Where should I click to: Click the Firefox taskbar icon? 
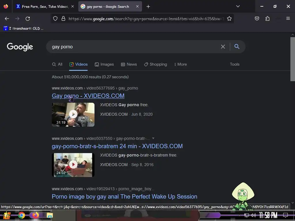(35, 215)
